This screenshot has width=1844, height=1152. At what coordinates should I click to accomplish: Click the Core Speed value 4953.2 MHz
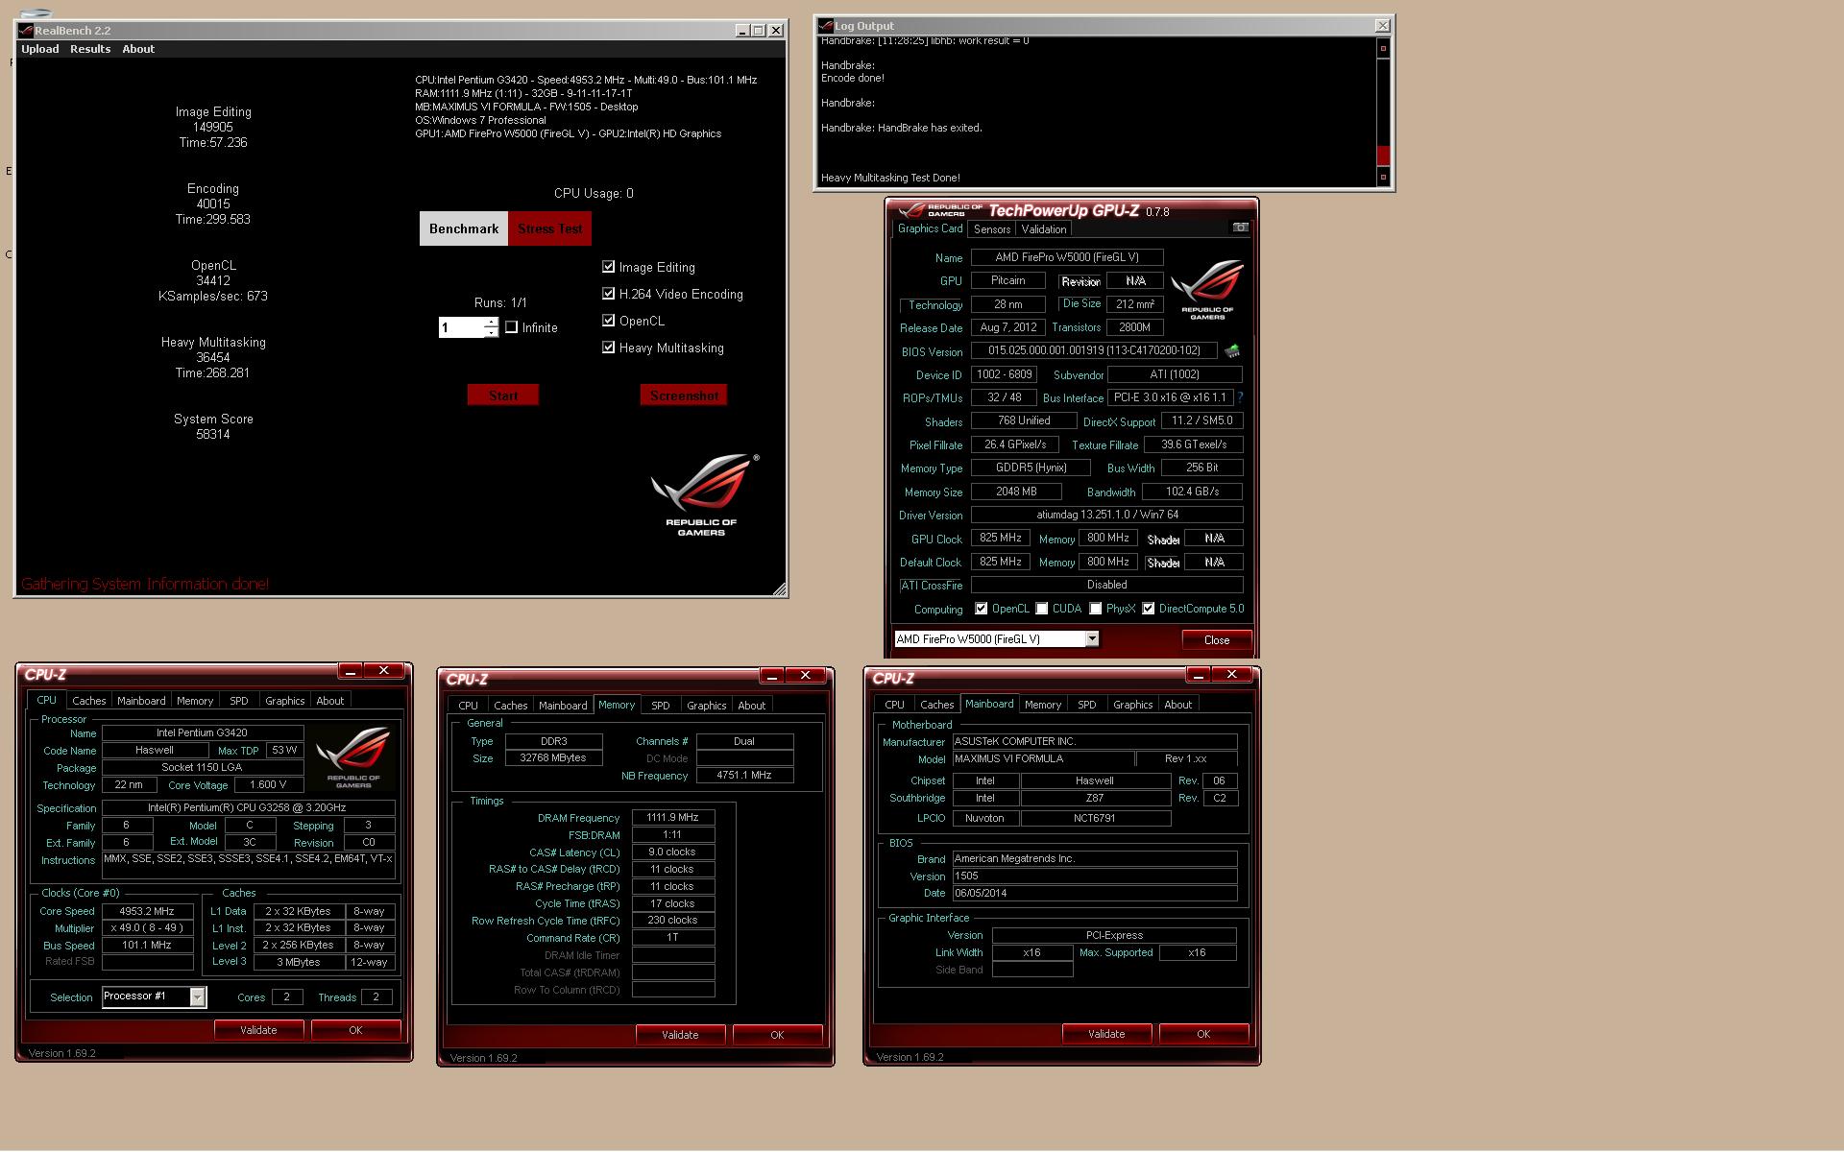click(x=147, y=911)
